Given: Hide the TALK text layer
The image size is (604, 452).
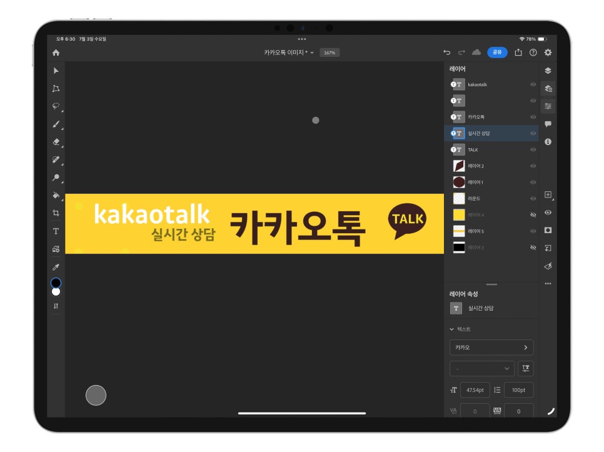Looking at the screenshot, I should 533,150.
